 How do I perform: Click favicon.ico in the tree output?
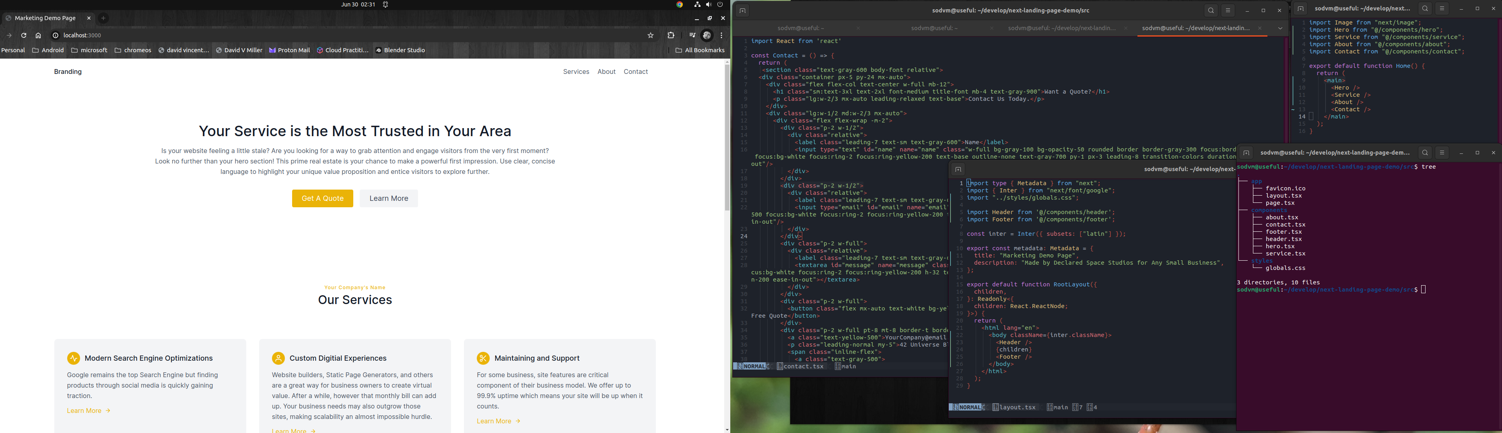tap(1286, 188)
